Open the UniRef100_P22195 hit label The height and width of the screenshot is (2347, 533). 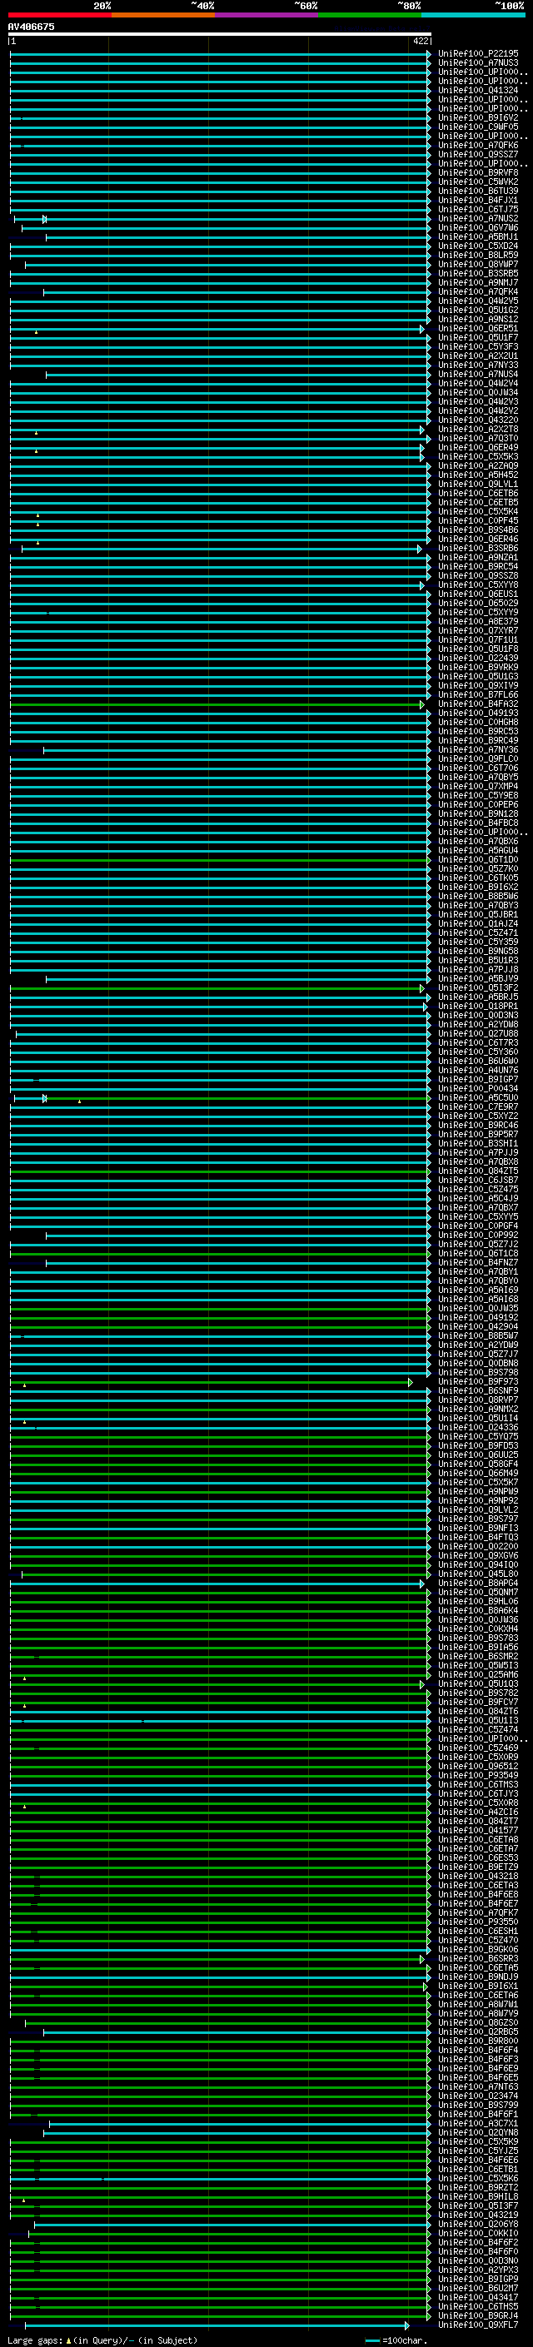[x=477, y=54]
